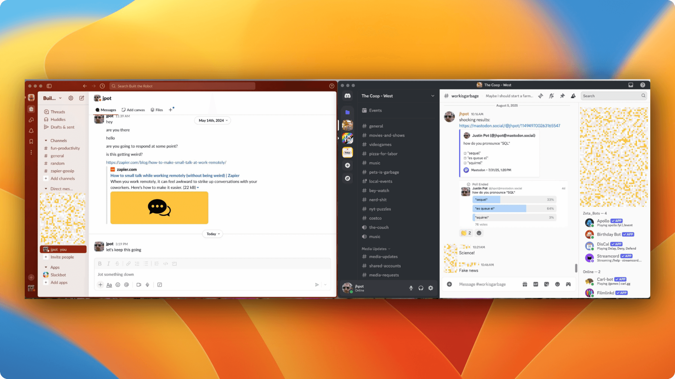Click the mastodon.social link in Discord
The height and width of the screenshot is (379, 675).
(509, 126)
